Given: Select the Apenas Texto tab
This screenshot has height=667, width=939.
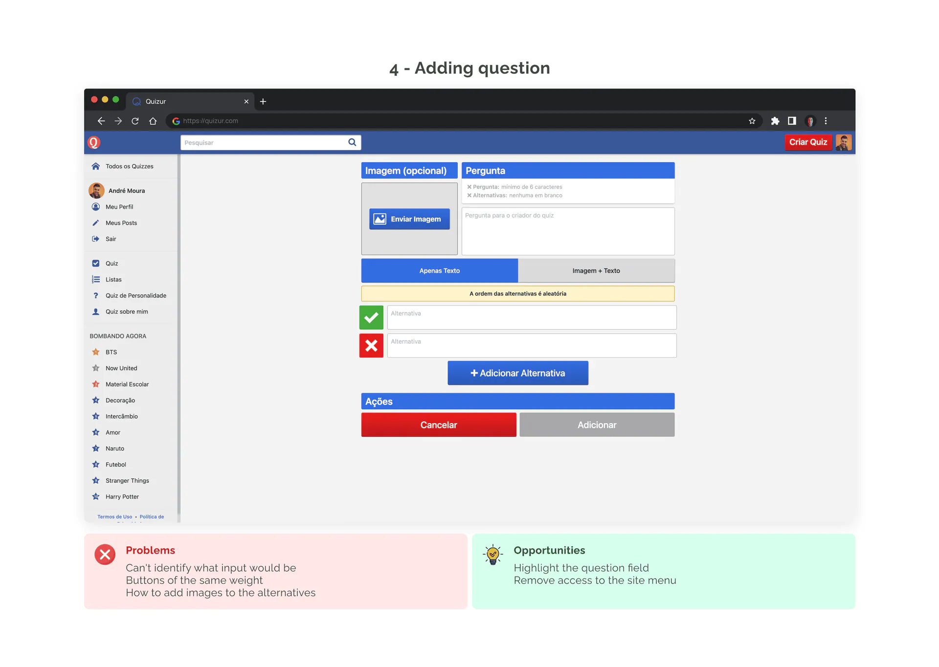Looking at the screenshot, I should pos(440,271).
